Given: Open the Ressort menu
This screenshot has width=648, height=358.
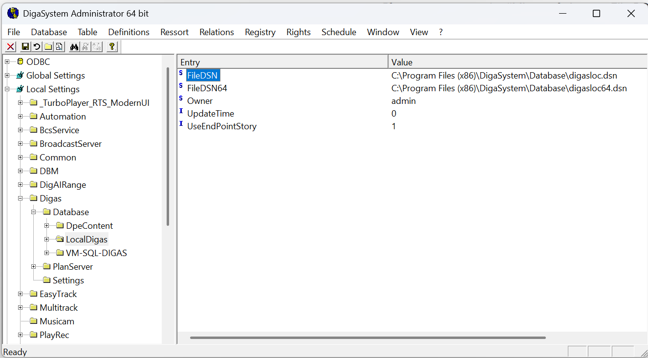Looking at the screenshot, I should tap(174, 32).
